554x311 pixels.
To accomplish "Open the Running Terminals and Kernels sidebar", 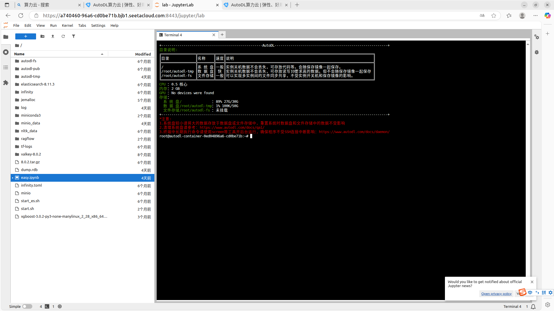I will 5,52.
